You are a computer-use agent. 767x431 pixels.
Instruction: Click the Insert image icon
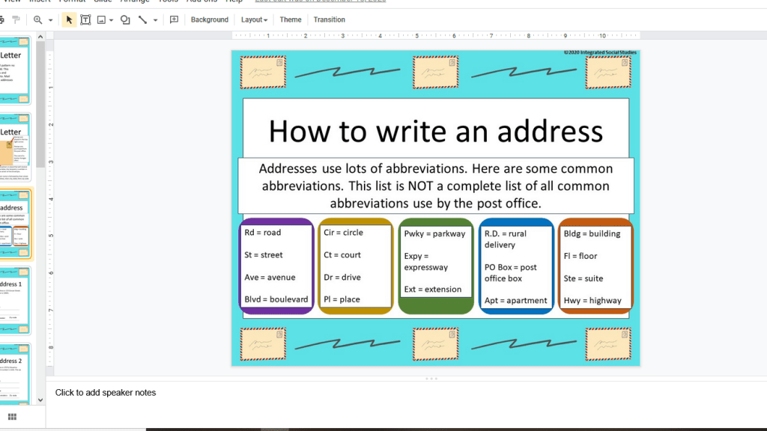point(101,19)
